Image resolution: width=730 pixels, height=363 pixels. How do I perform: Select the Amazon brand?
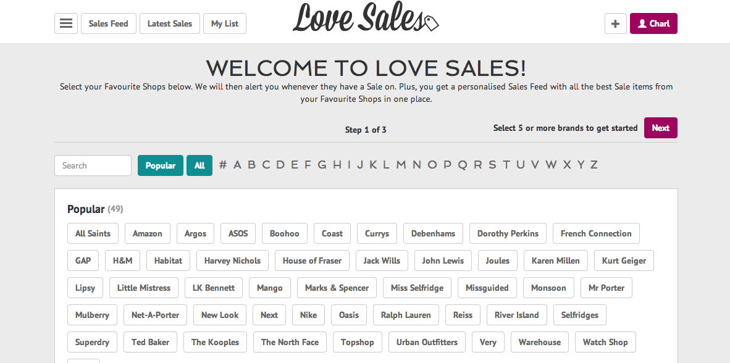[148, 233]
